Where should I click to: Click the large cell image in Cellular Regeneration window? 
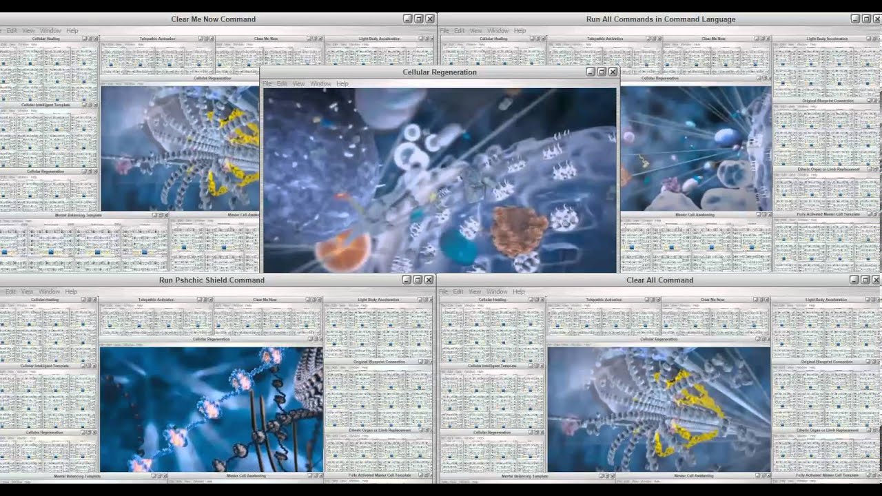click(440, 180)
